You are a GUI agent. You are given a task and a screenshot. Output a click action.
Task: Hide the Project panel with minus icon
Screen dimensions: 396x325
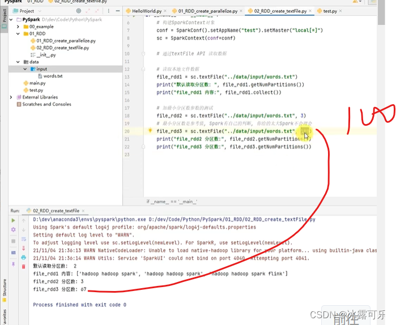[118, 11]
